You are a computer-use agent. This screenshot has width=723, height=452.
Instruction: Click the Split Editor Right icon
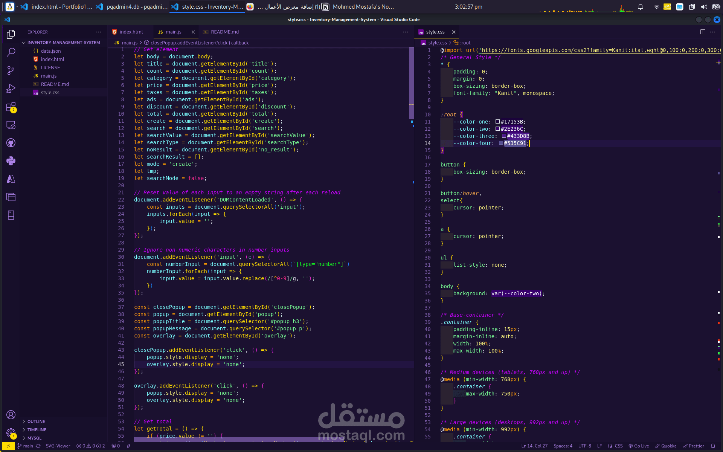point(702,32)
